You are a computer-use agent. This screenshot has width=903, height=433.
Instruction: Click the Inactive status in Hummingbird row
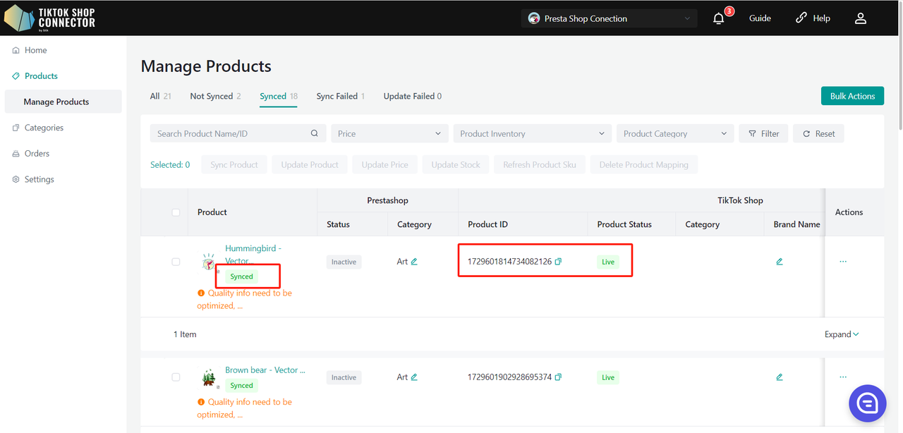point(344,262)
